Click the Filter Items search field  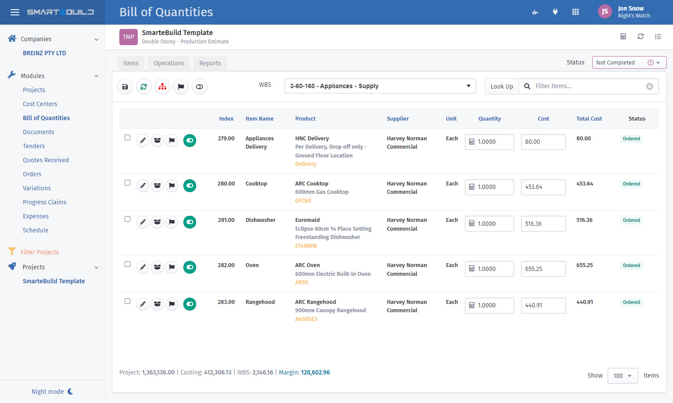588,86
